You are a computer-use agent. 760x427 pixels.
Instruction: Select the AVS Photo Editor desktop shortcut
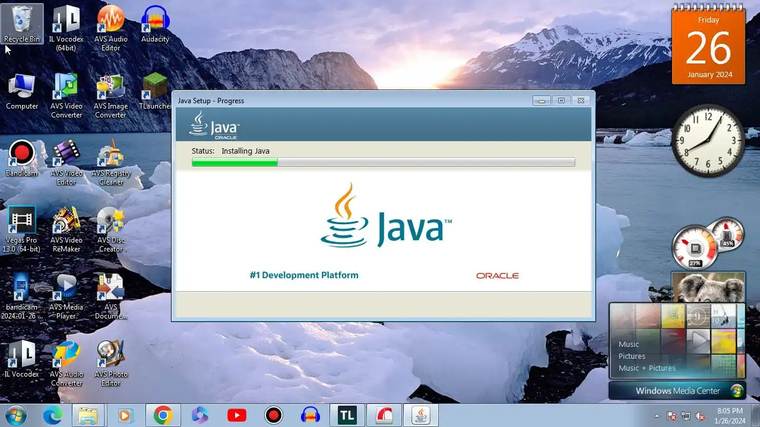(x=110, y=364)
